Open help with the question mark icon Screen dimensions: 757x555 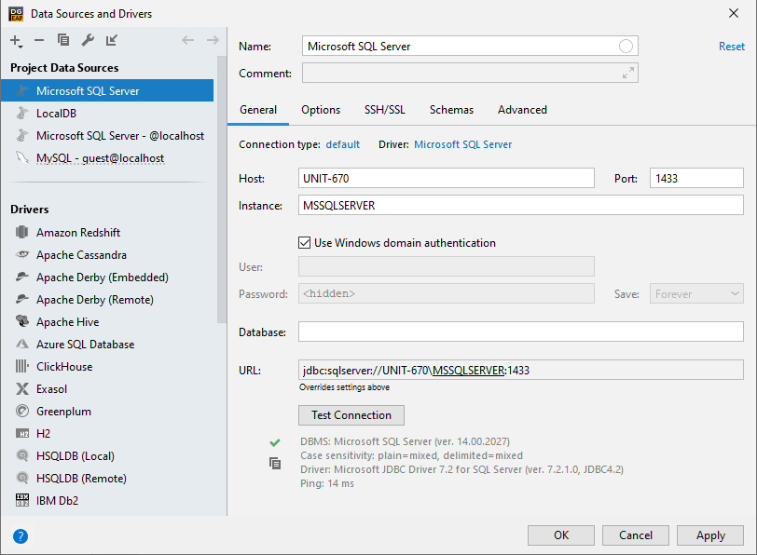coord(21,536)
